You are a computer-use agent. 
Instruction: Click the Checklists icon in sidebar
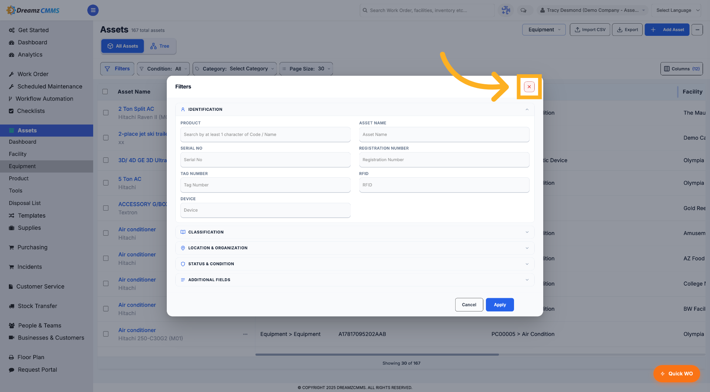[x=11, y=111]
